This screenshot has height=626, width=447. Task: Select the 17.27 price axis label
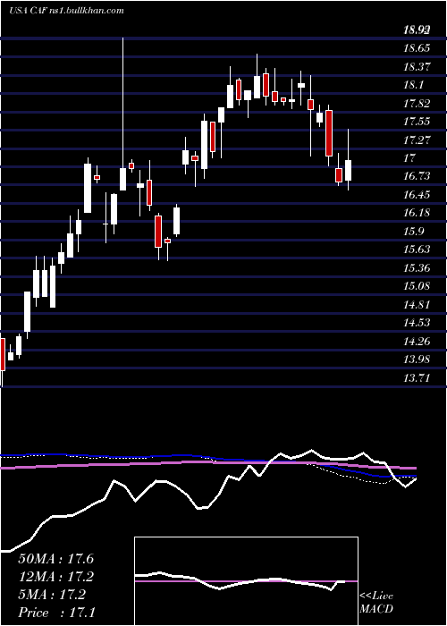point(417,140)
